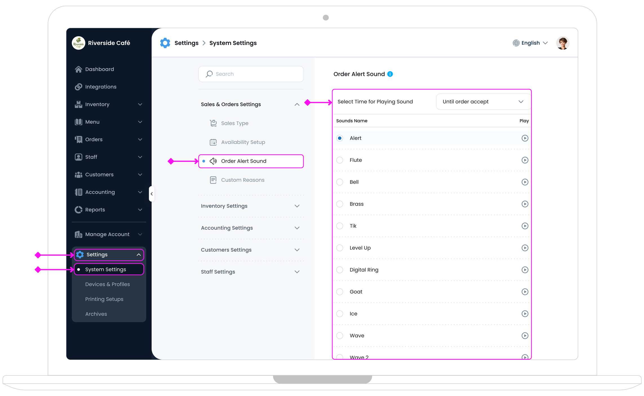The height and width of the screenshot is (396, 644).
Task: Open Devices & Profiles submenu item
Action: click(x=107, y=284)
